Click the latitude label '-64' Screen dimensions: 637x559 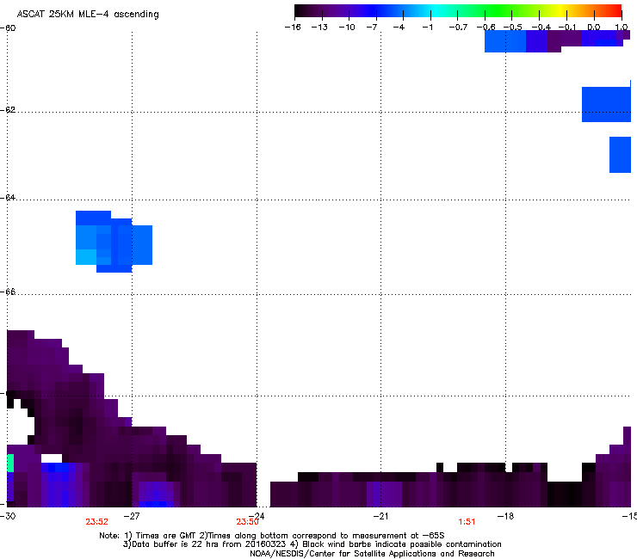pyautogui.click(x=8, y=198)
